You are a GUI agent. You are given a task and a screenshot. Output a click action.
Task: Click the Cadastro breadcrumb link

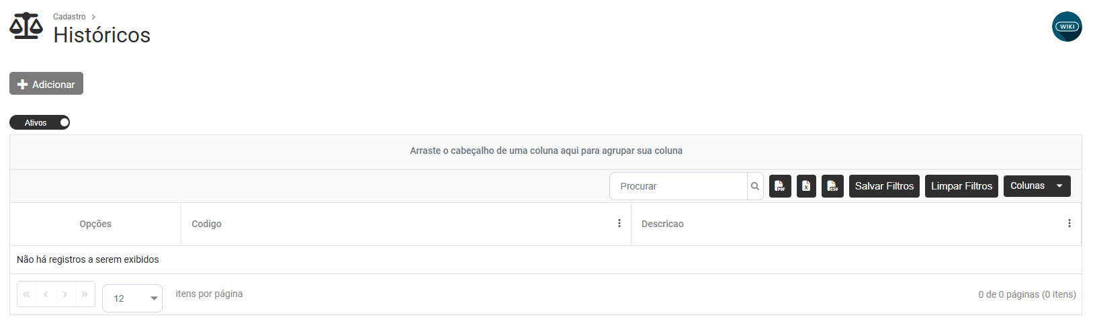(69, 17)
